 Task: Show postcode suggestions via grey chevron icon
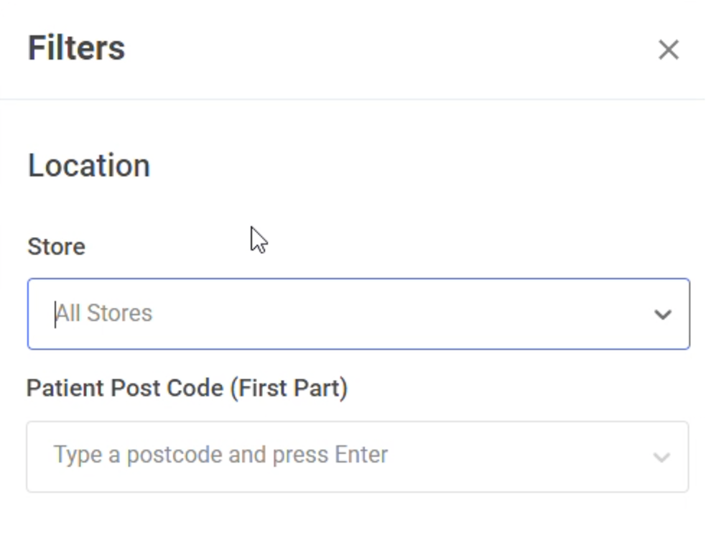662,457
